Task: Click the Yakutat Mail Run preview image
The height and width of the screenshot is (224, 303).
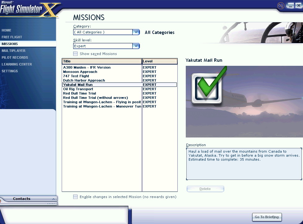Action: tap(244, 102)
